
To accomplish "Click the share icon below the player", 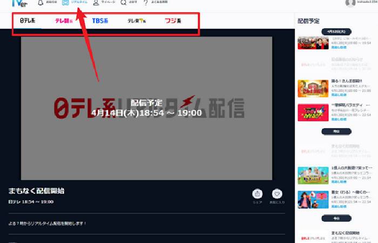I will pyautogui.click(x=257, y=194).
